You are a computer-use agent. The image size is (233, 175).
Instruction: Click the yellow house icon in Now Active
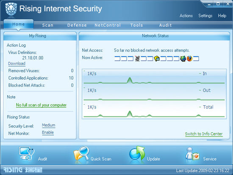tap(157, 58)
